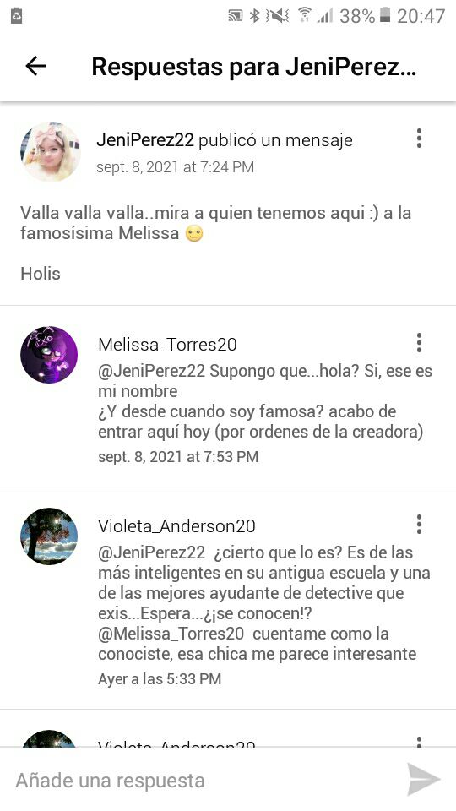
Task: Tap the Bluetooth icon in status bar
Action: click(254, 16)
